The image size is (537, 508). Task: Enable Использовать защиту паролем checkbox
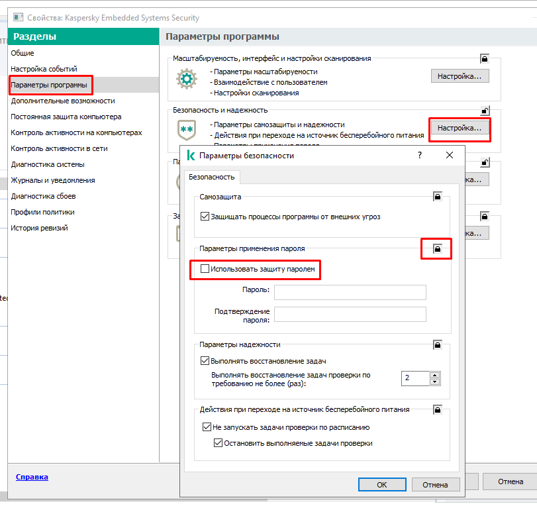point(205,269)
